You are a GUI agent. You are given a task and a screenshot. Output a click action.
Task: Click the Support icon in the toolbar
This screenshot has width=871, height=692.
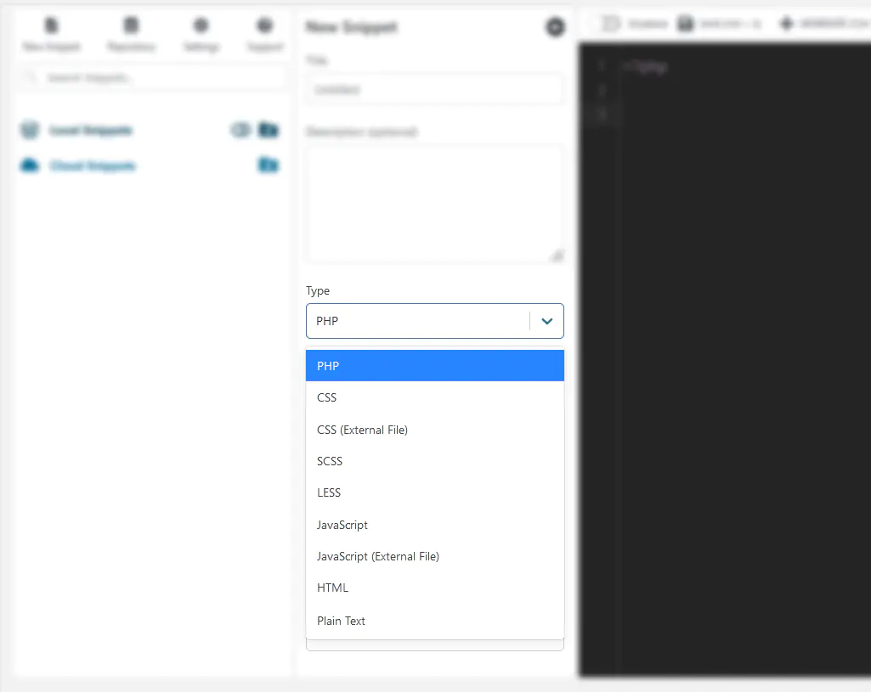[x=264, y=25]
